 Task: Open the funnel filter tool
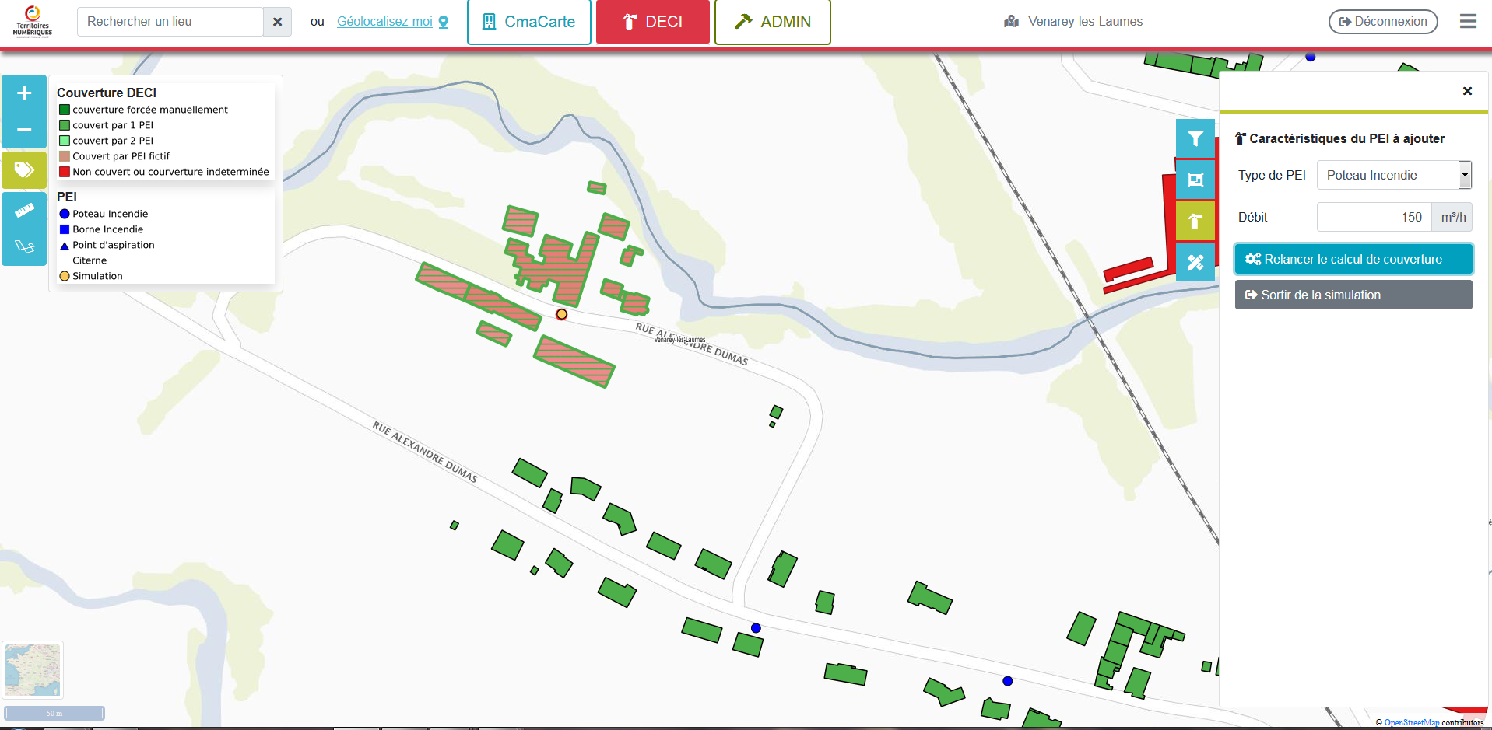[1195, 139]
